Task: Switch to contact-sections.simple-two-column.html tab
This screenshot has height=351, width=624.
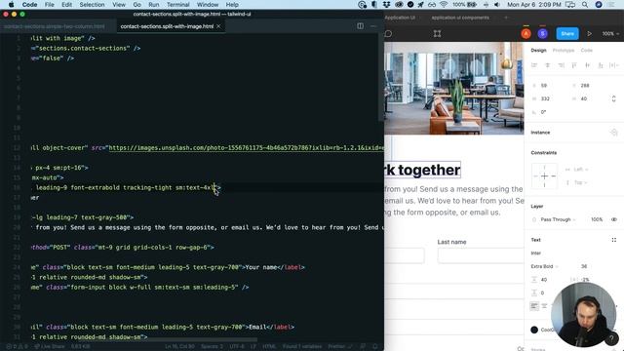Action: (x=55, y=26)
